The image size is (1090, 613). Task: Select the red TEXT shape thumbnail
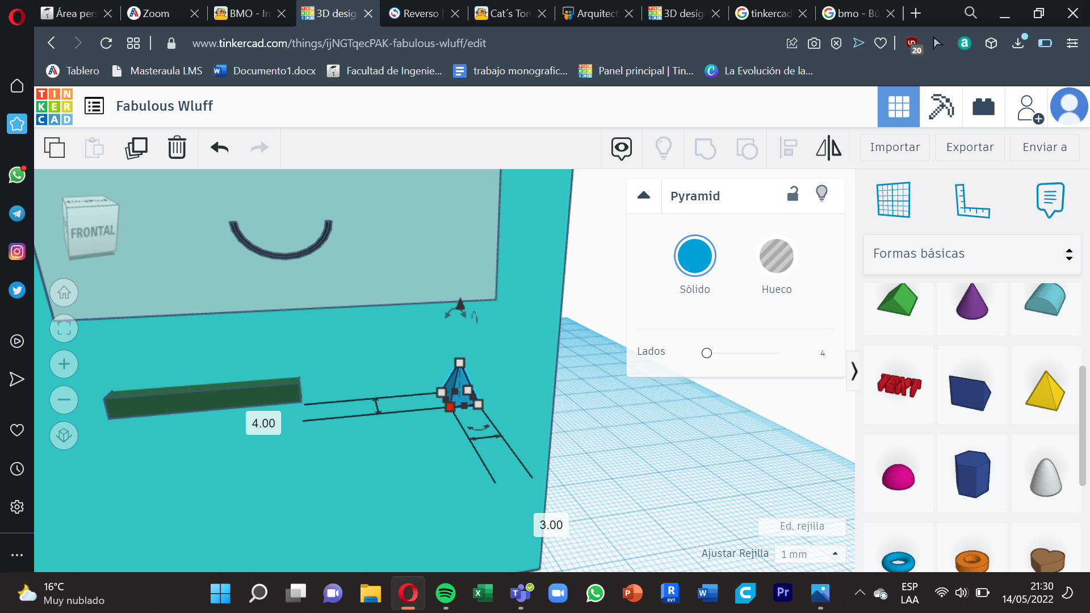(899, 385)
